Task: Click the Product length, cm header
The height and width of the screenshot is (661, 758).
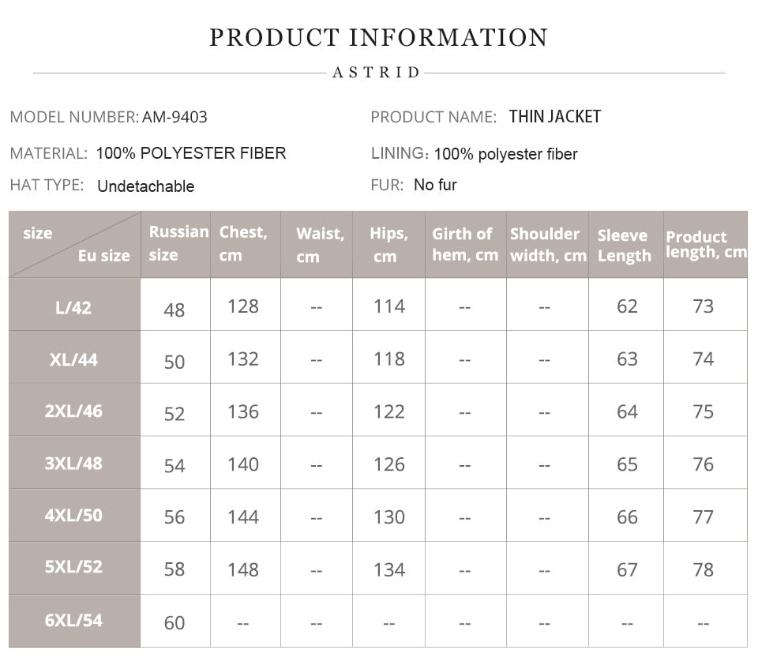Action: (705, 244)
